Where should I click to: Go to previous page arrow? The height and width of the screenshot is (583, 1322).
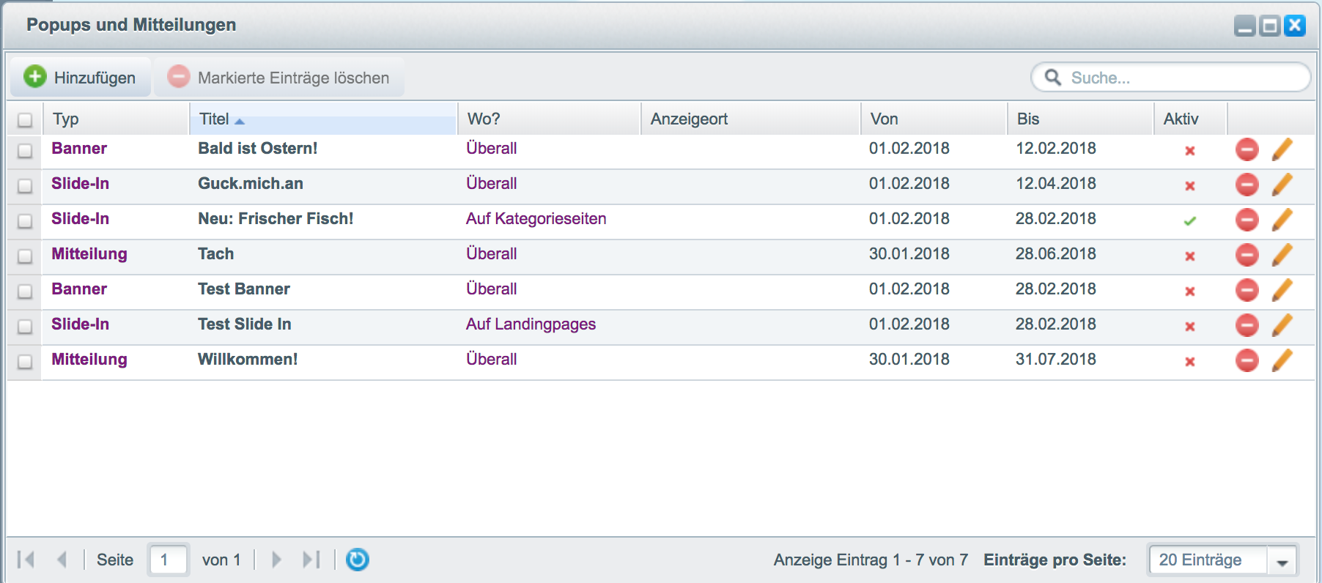coord(62,560)
